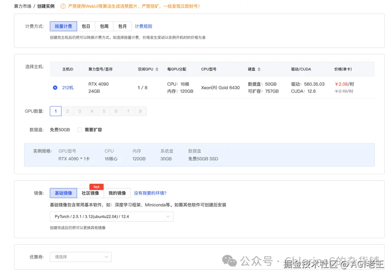
Task: Switch to 我的镜像 tab
Action: pyautogui.click(x=117, y=193)
